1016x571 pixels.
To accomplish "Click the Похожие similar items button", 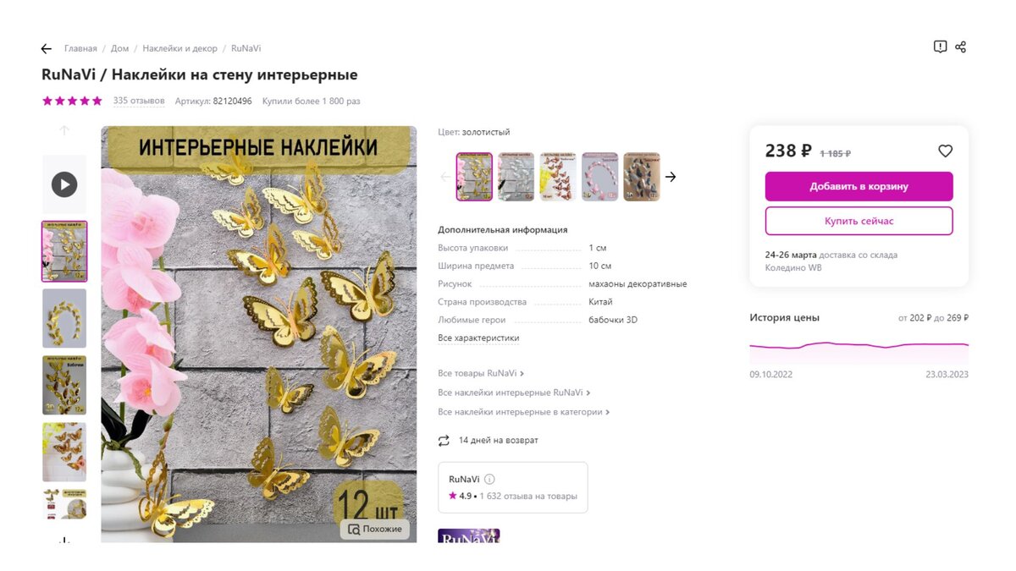I will 375,530.
